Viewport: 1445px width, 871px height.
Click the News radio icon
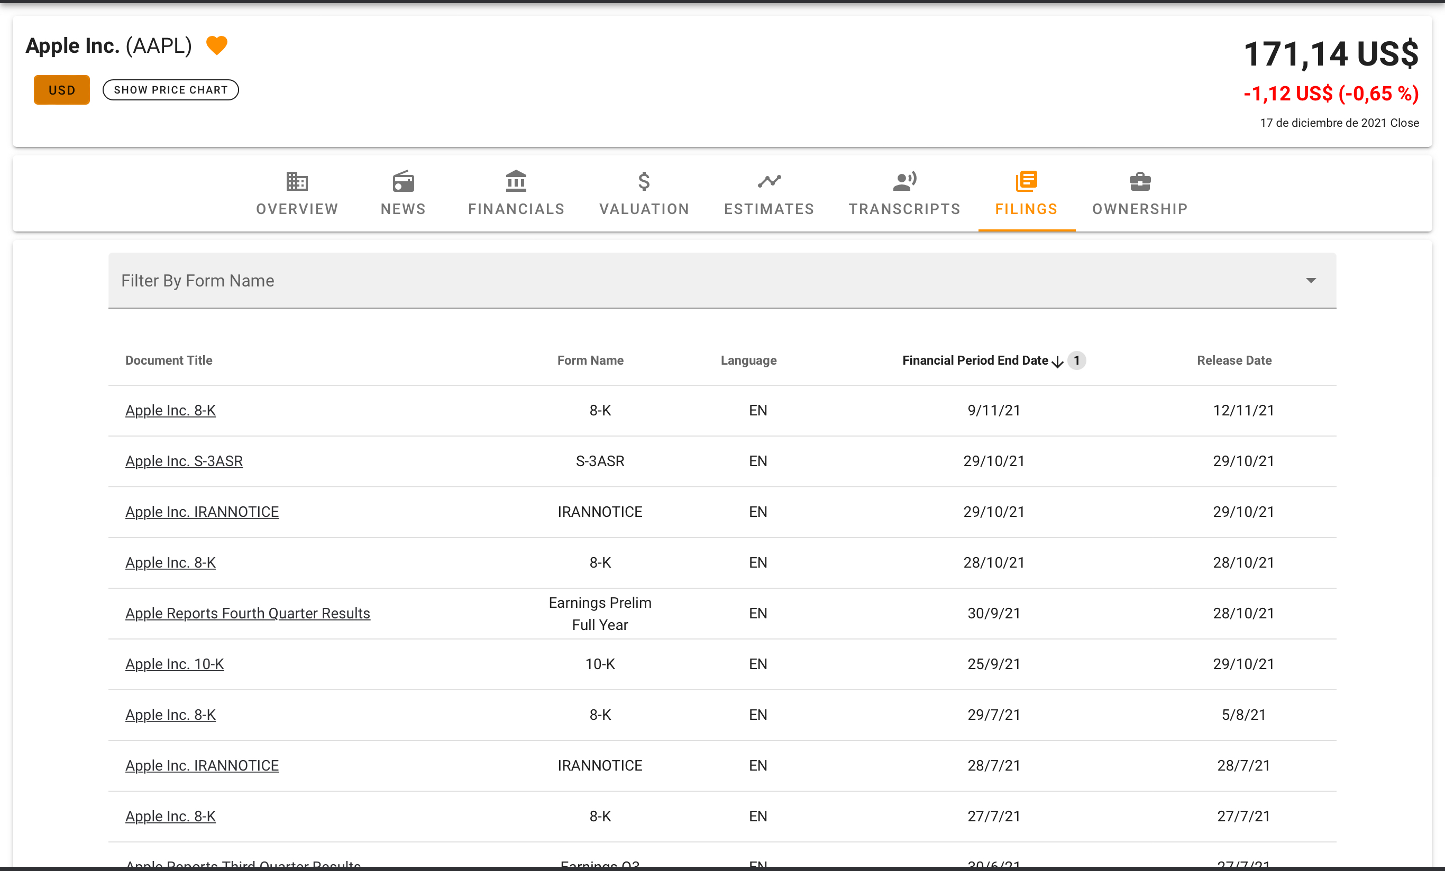click(403, 182)
